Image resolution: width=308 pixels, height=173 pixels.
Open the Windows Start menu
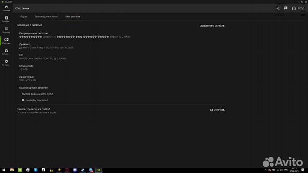(4, 170)
